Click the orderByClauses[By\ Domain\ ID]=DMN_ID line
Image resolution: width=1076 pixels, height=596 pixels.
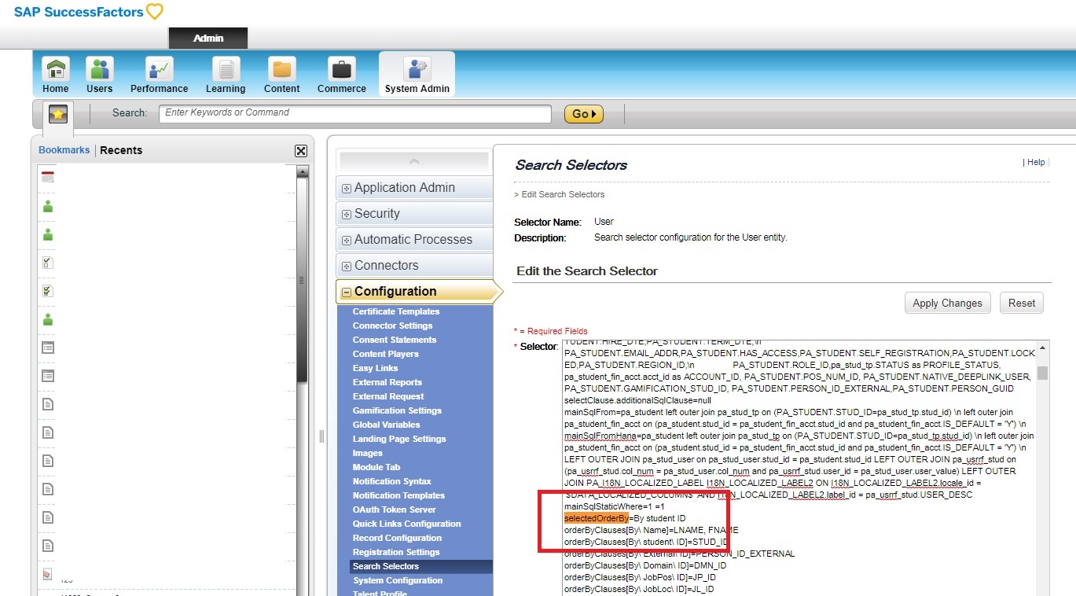click(645, 565)
